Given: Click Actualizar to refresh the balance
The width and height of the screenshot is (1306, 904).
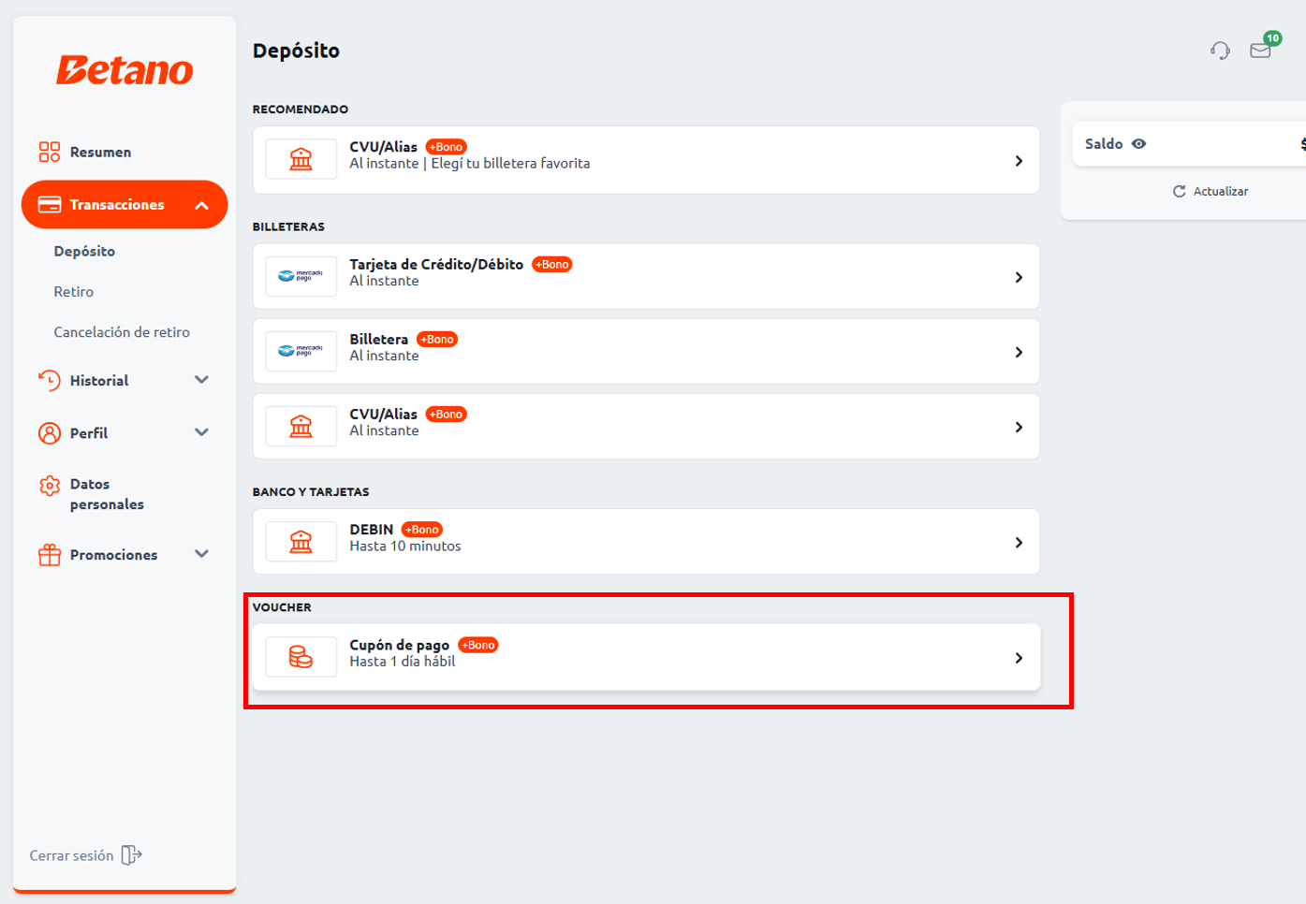Looking at the screenshot, I should [1211, 191].
